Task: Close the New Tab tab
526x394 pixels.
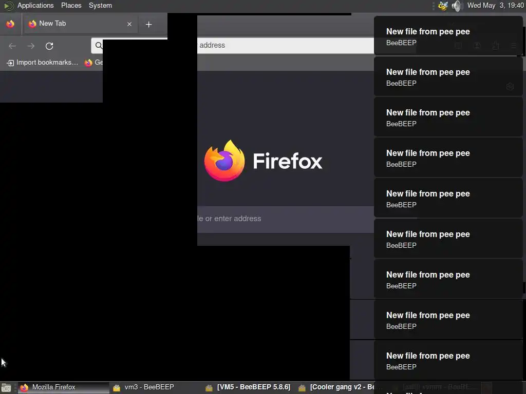Action: click(129, 24)
